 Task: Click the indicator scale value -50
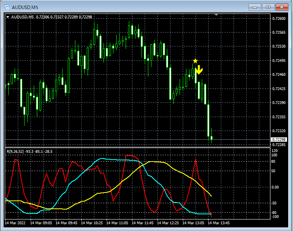tap(274, 203)
